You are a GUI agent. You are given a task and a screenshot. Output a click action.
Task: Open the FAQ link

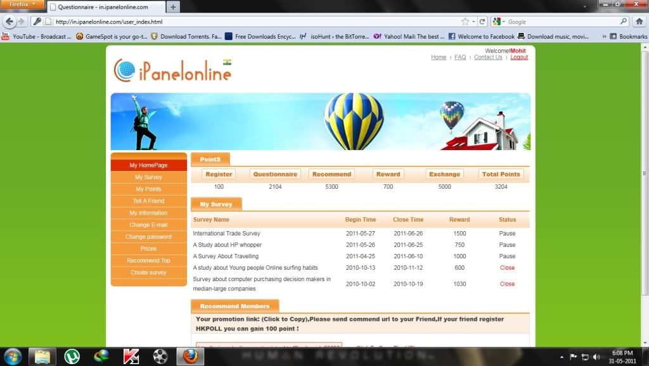click(x=460, y=57)
